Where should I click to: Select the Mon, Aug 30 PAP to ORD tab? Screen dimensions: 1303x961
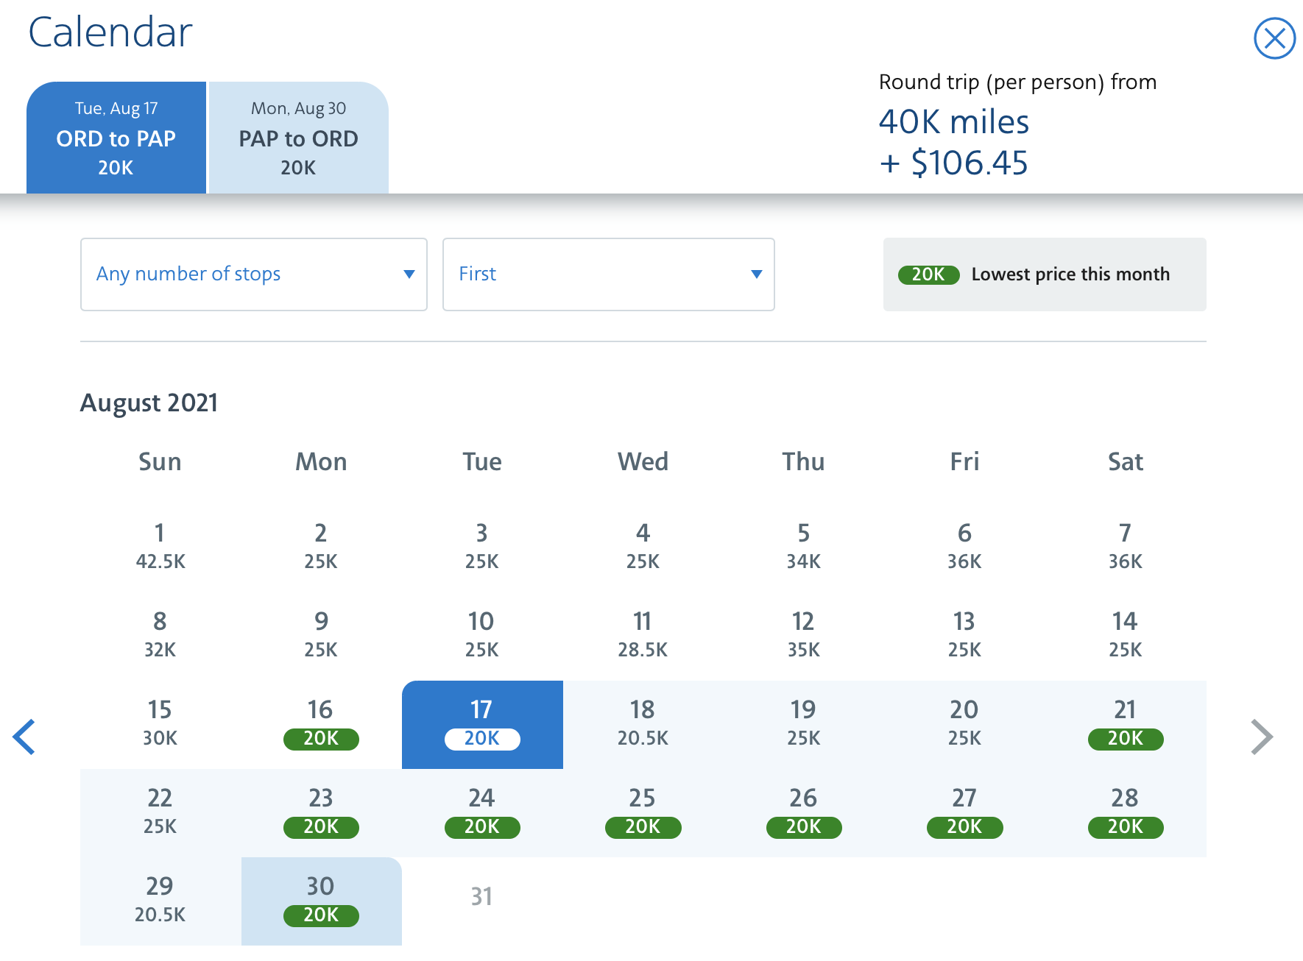click(298, 138)
